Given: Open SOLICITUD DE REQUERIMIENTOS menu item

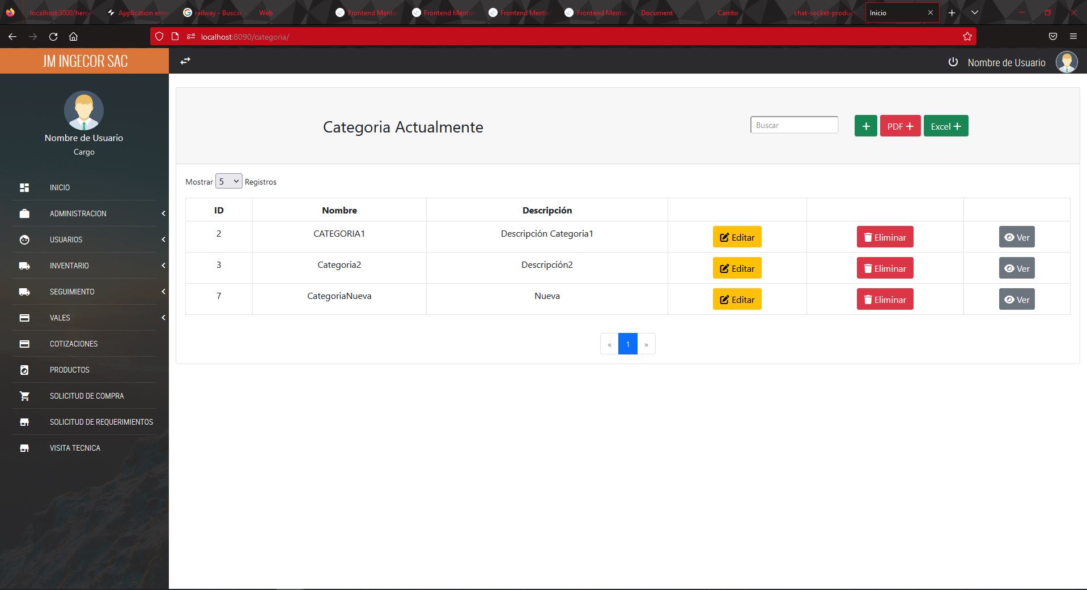Looking at the screenshot, I should [101, 422].
